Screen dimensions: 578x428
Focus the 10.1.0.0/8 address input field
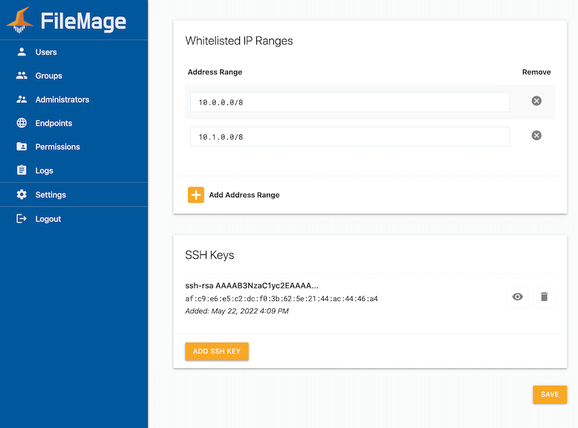pyautogui.click(x=350, y=137)
